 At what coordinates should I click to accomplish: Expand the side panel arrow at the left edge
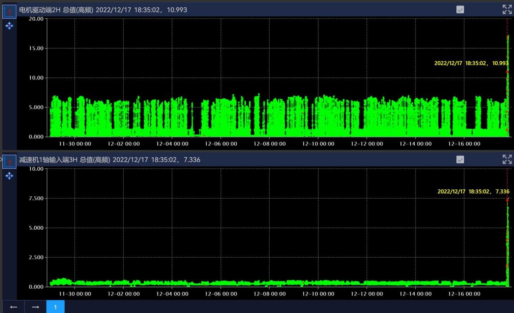(1, 159)
